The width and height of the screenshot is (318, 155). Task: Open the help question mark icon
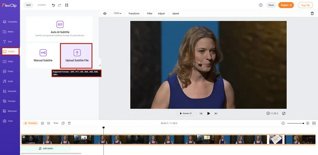click(261, 5)
